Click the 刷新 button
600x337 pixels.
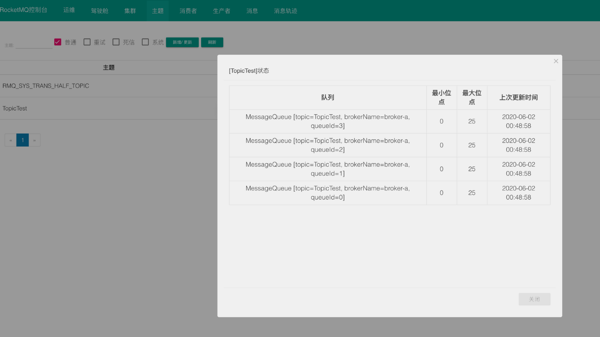(x=212, y=42)
